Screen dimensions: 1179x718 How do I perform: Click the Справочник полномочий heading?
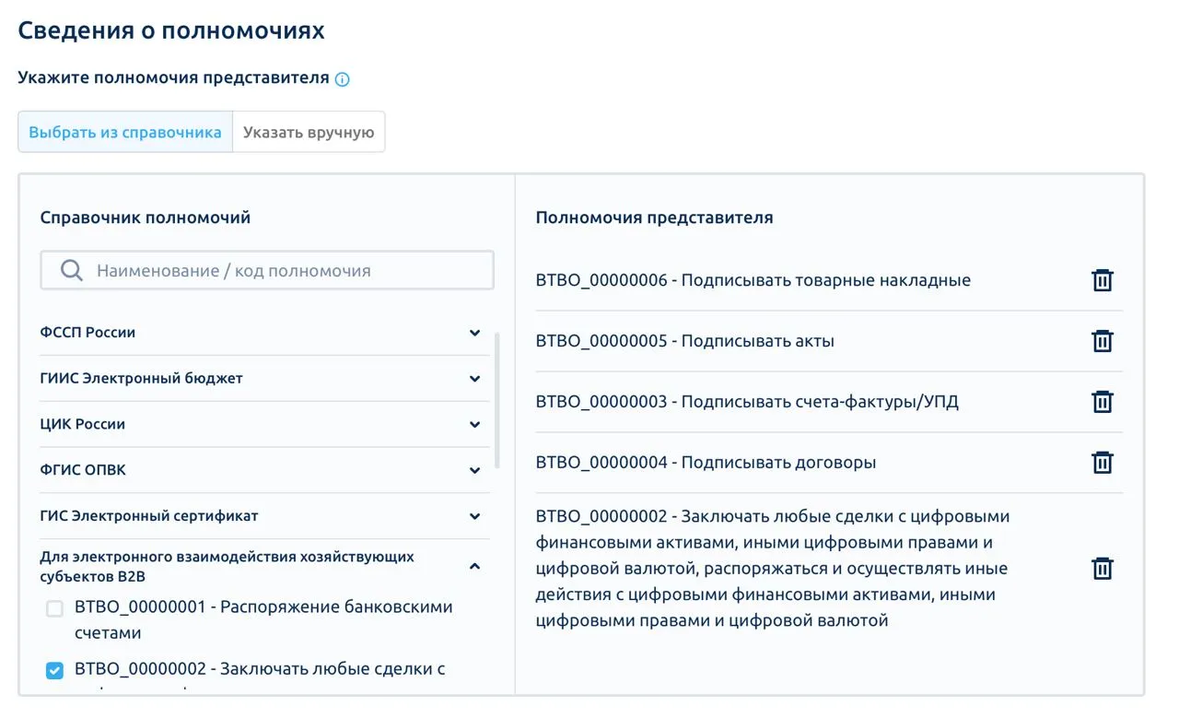pyautogui.click(x=146, y=218)
